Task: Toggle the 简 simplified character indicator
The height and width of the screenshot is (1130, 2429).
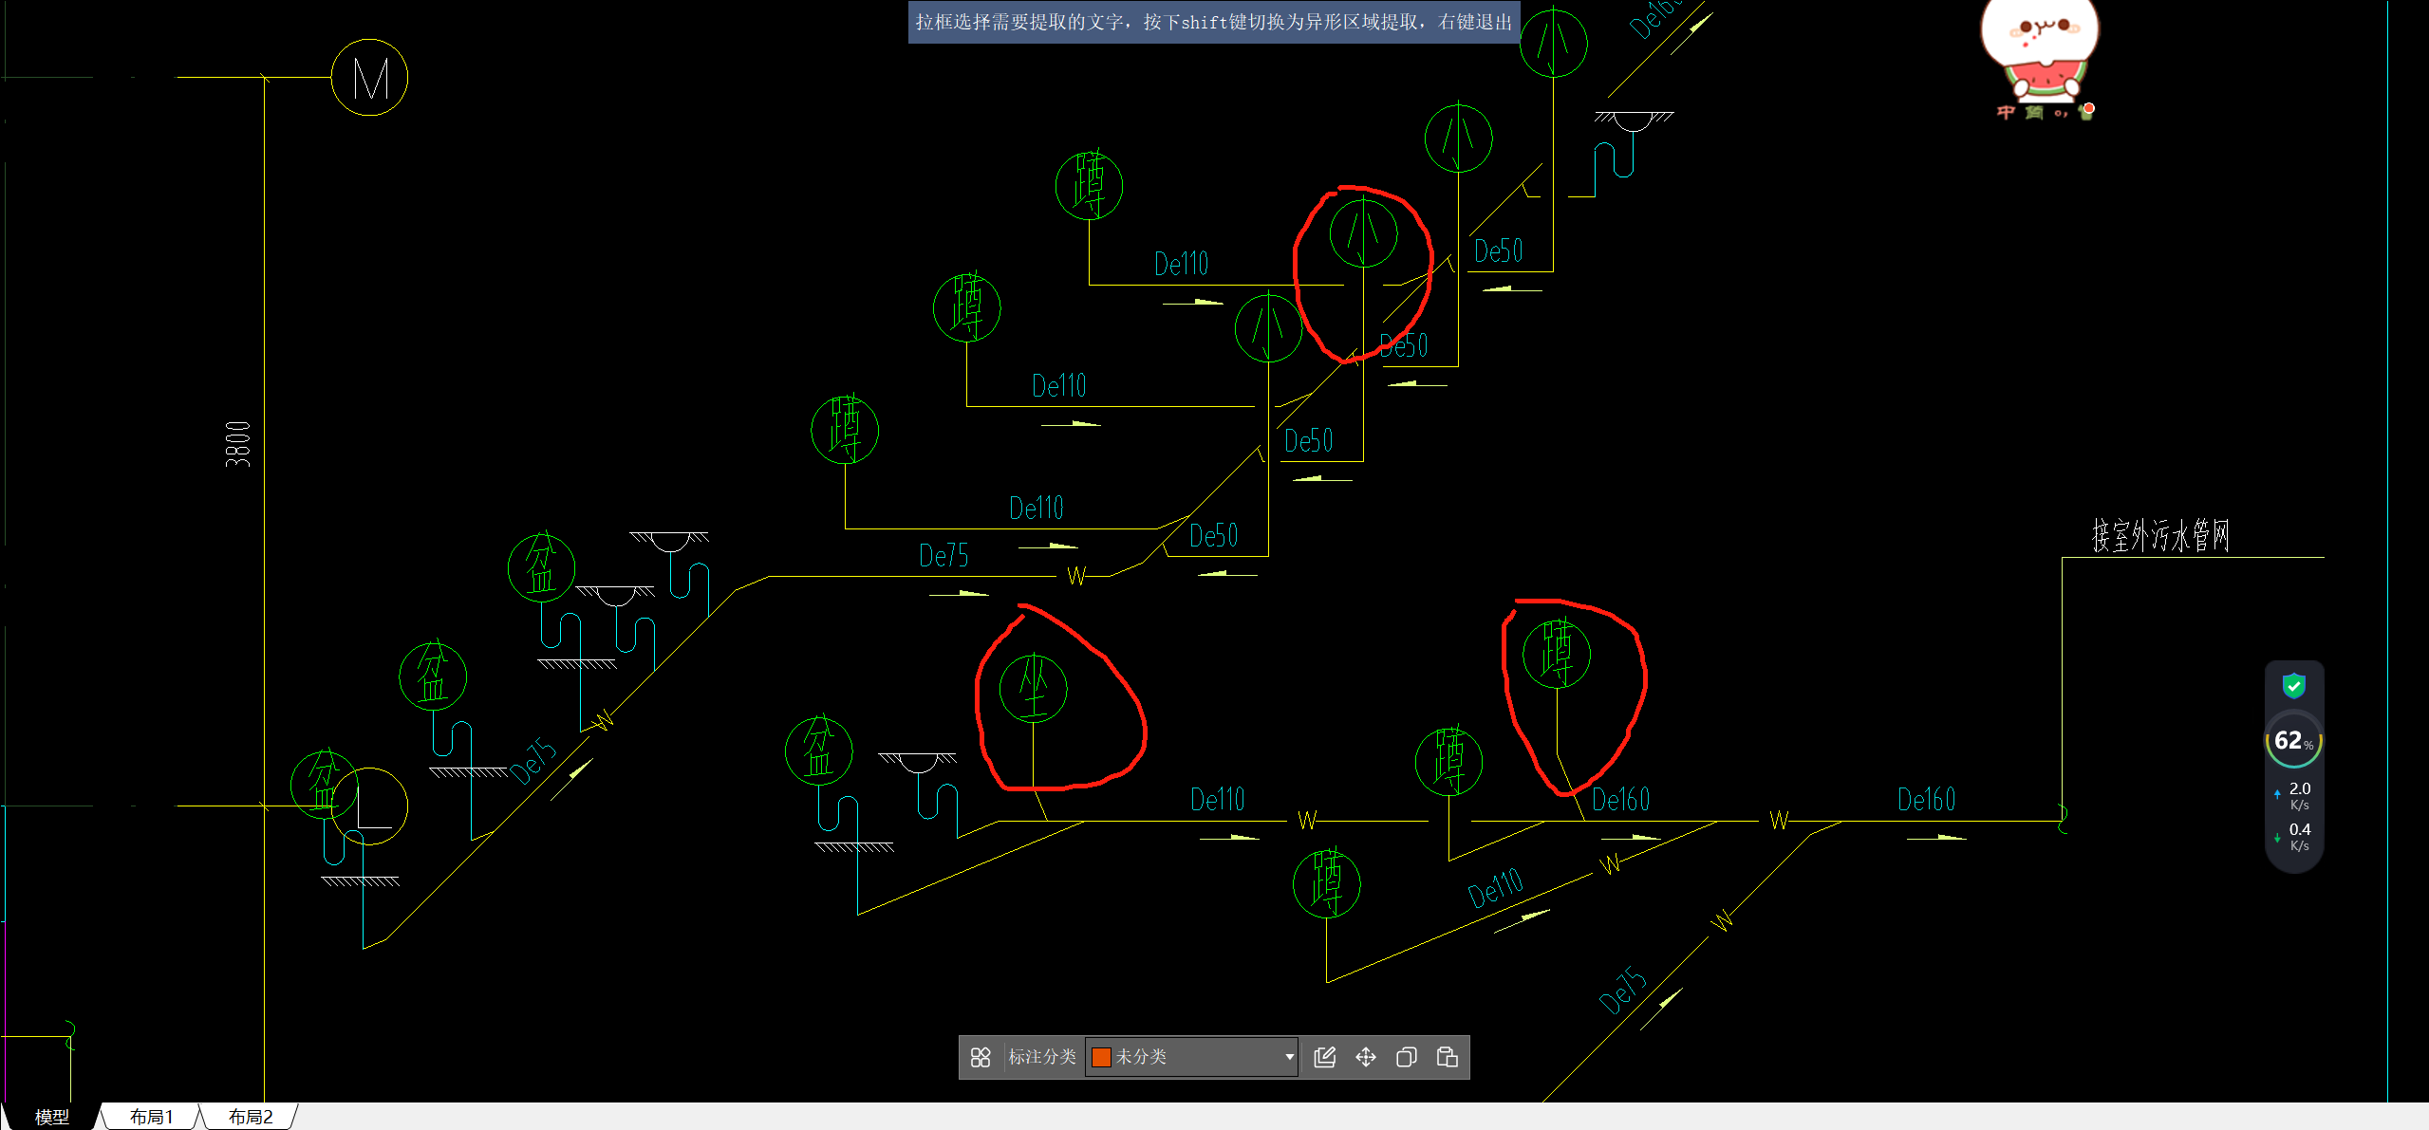Action: (2033, 112)
